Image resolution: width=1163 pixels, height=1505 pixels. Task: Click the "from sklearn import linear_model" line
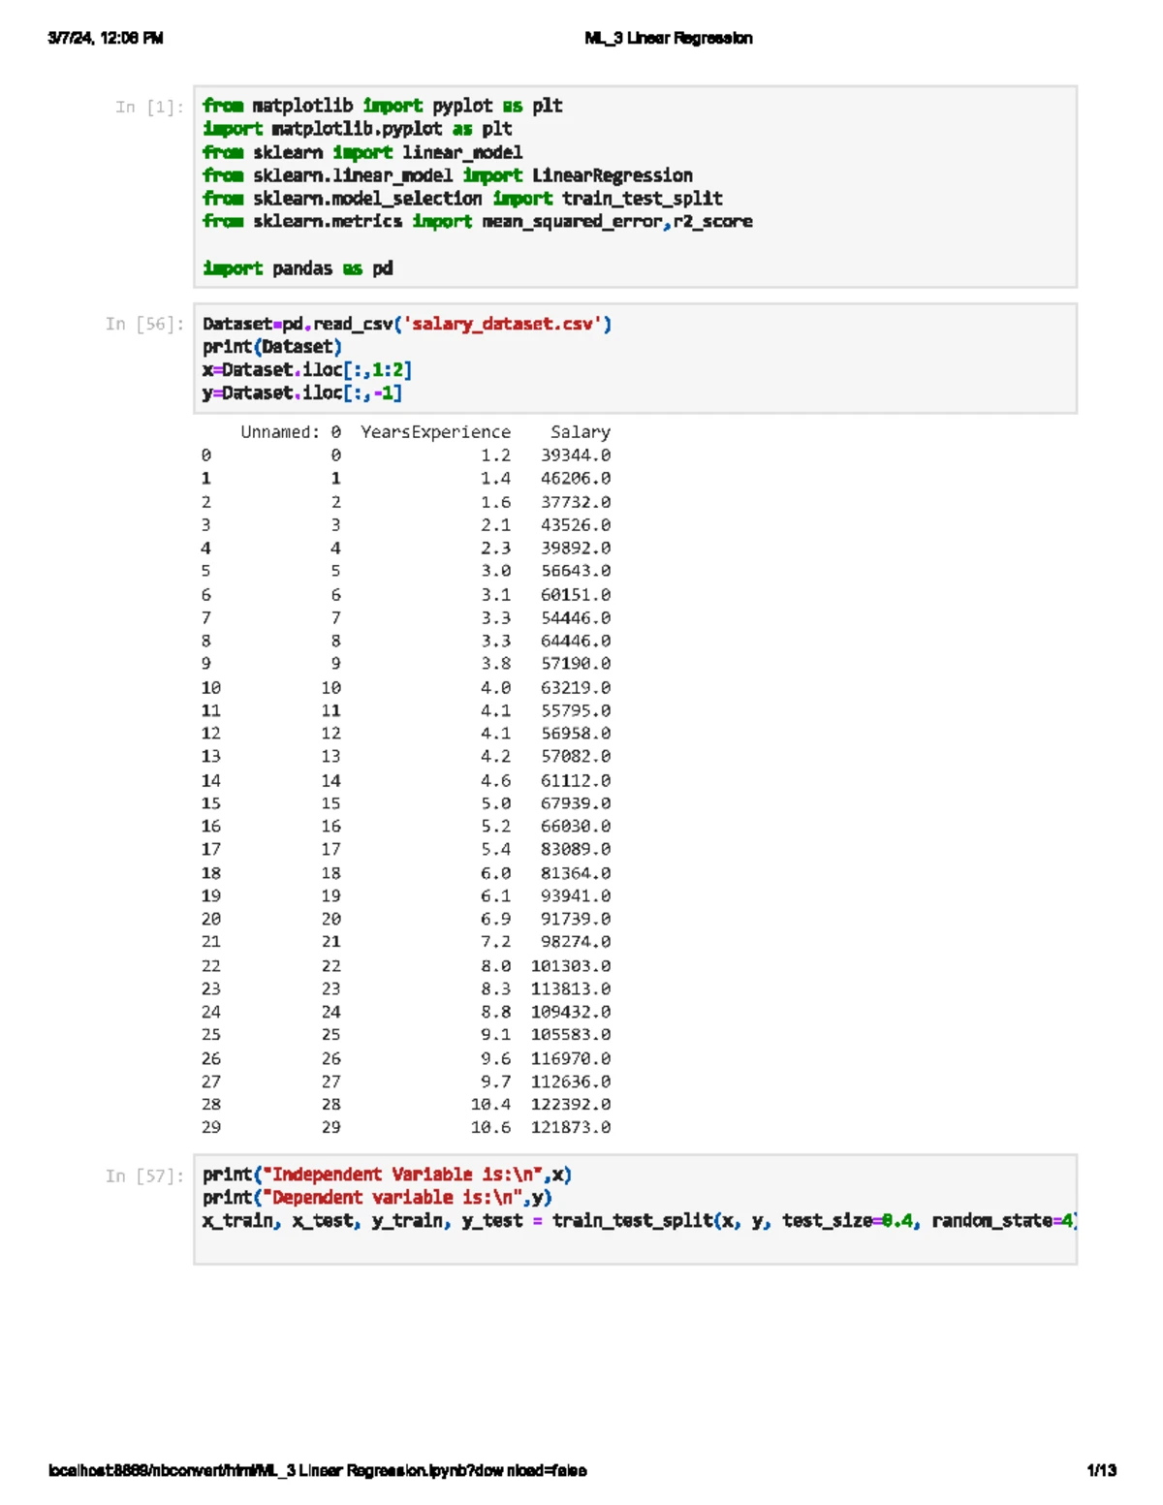361,152
